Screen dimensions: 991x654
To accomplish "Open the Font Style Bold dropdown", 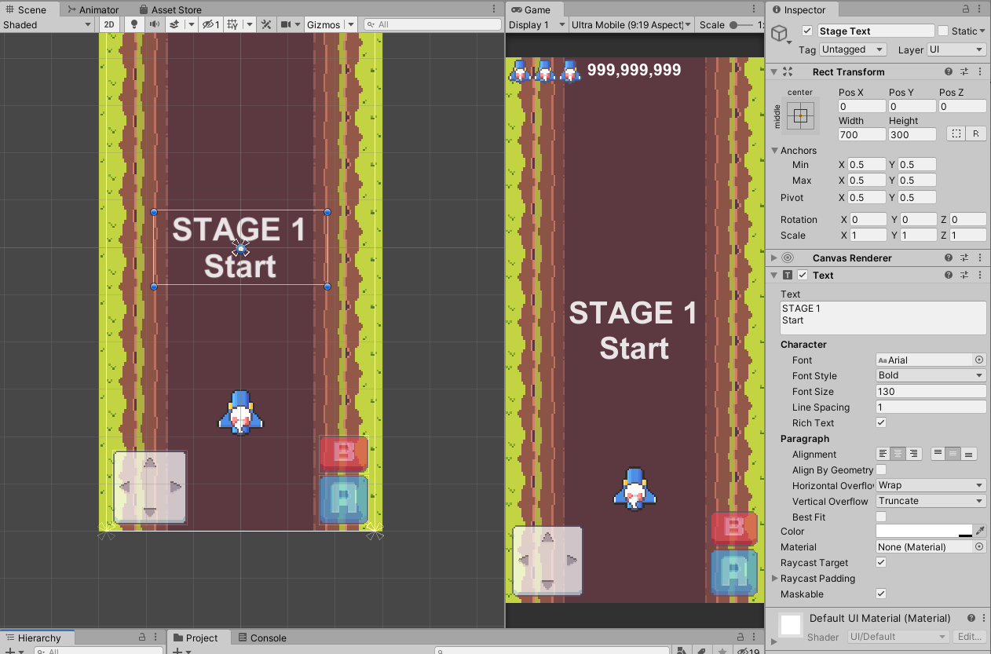I will (931, 375).
